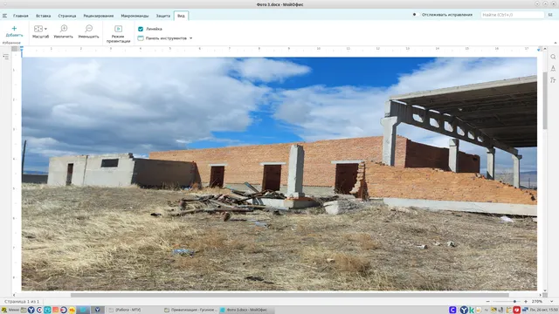
Task: Open the Страница tab
Action: 67,16
